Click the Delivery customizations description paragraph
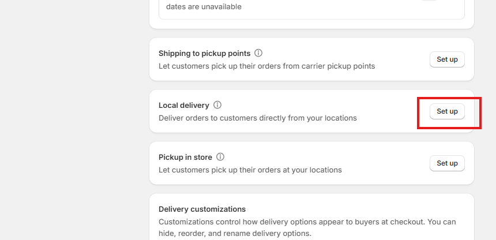The height and width of the screenshot is (240, 496). pos(307,228)
